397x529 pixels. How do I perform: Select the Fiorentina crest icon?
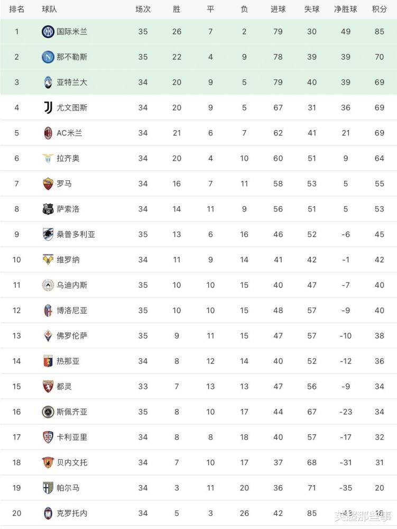point(48,336)
